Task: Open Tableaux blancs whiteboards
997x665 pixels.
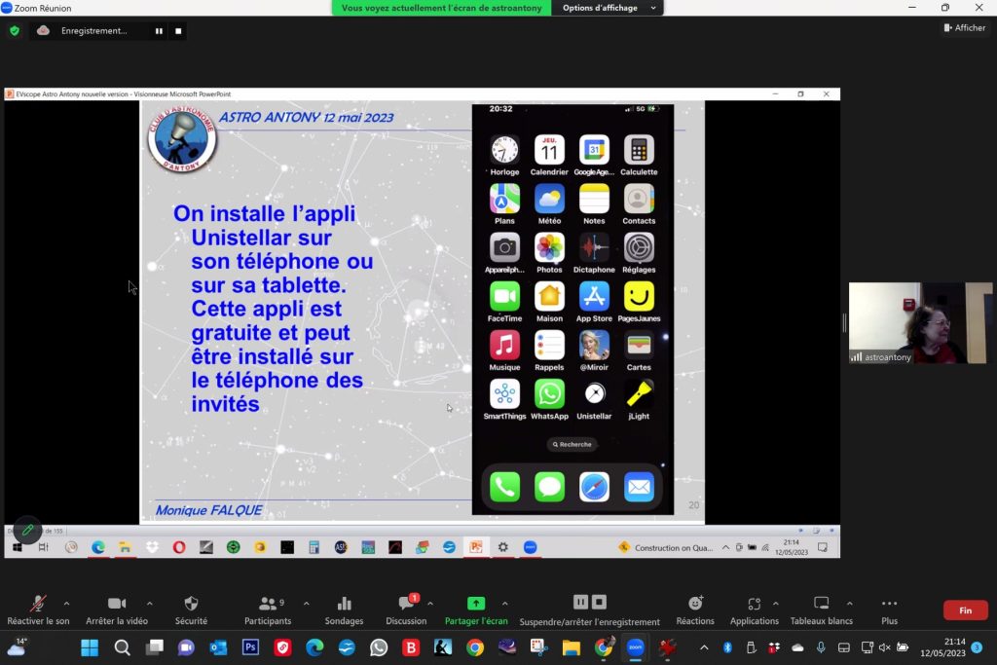Action: 822,610
